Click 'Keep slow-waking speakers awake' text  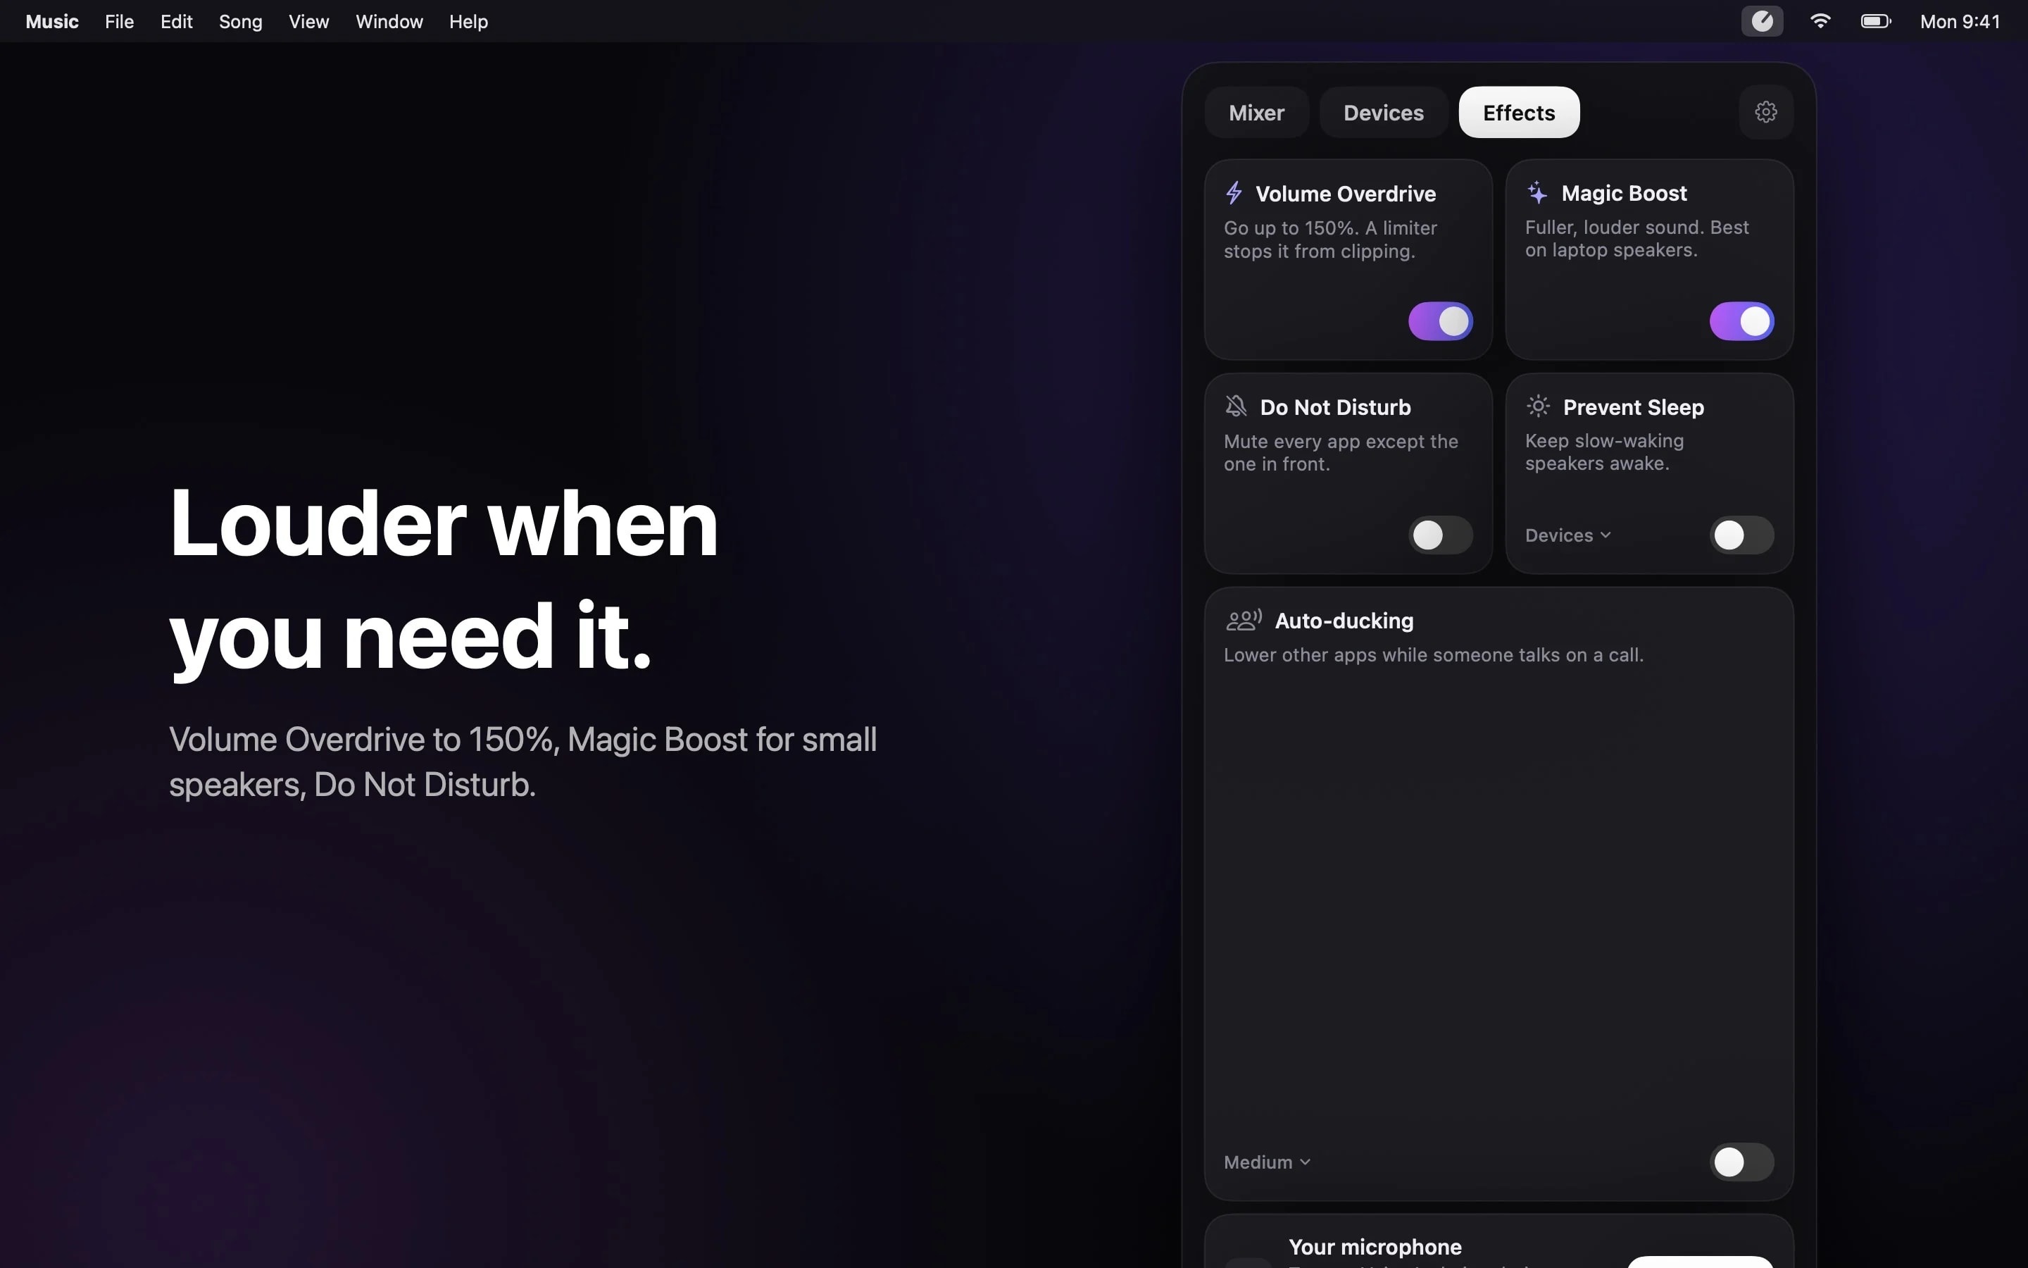click(1604, 451)
